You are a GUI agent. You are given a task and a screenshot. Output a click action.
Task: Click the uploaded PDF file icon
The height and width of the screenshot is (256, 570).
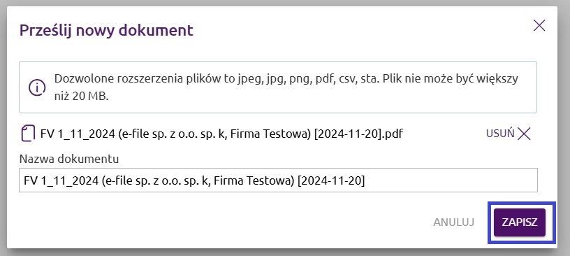pyautogui.click(x=29, y=134)
